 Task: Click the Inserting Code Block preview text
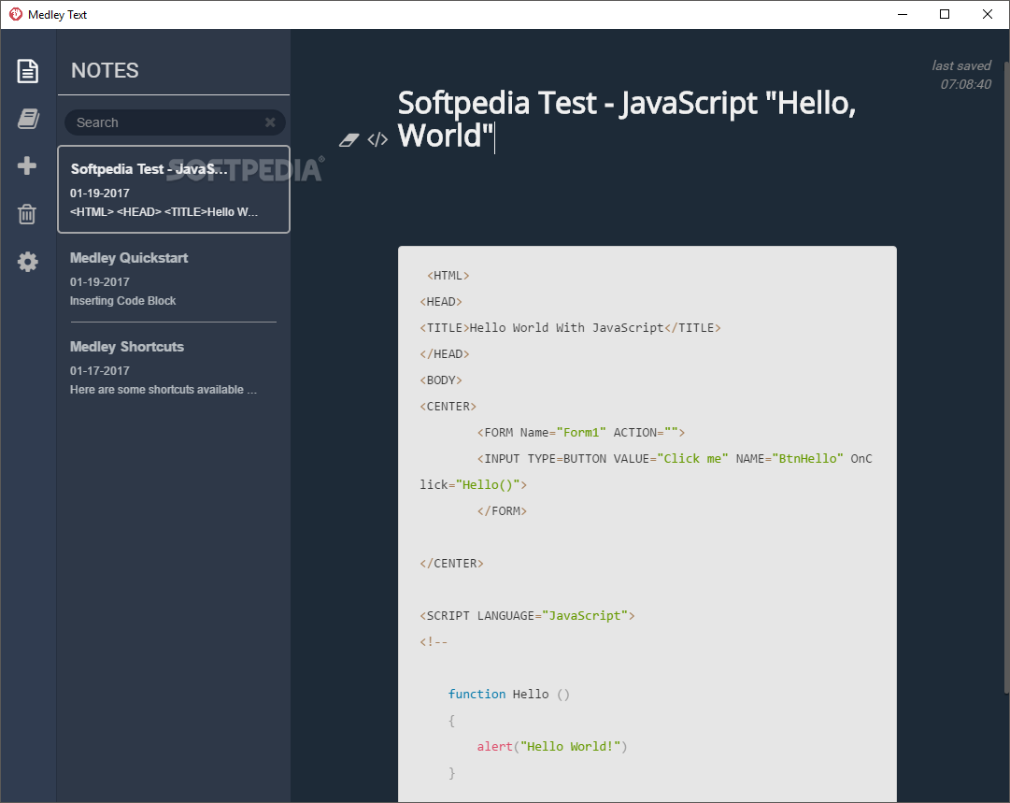pyautogui.click(x=122, y=301)
